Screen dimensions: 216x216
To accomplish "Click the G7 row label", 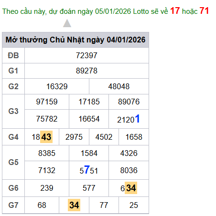I will pos(13,205).
